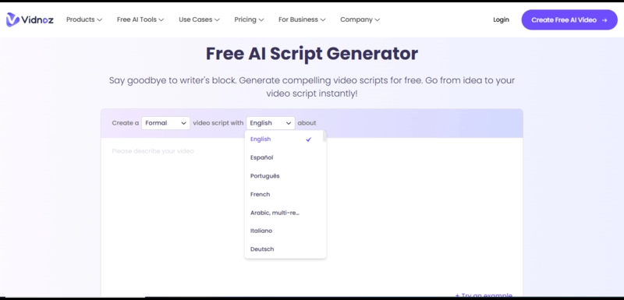Collapse the English language dropdown
This screenshot has width=624, height=300.
tap(271, 123)
